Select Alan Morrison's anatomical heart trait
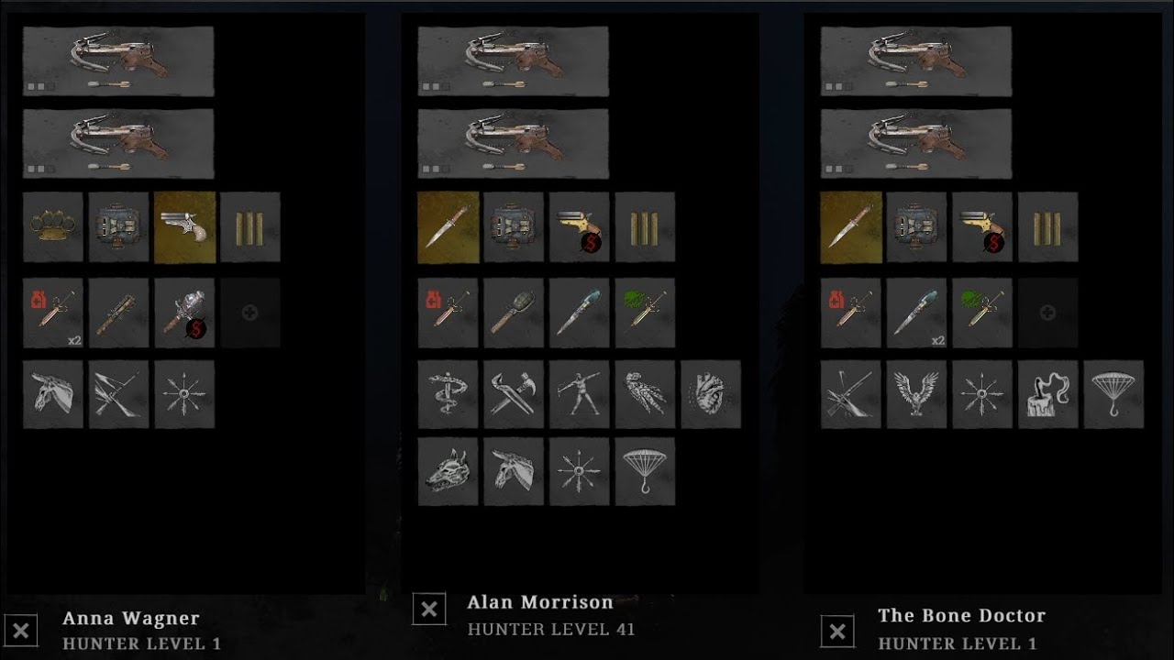The height and width of the screenshot is (660, 1174). [x=711, y=394]
